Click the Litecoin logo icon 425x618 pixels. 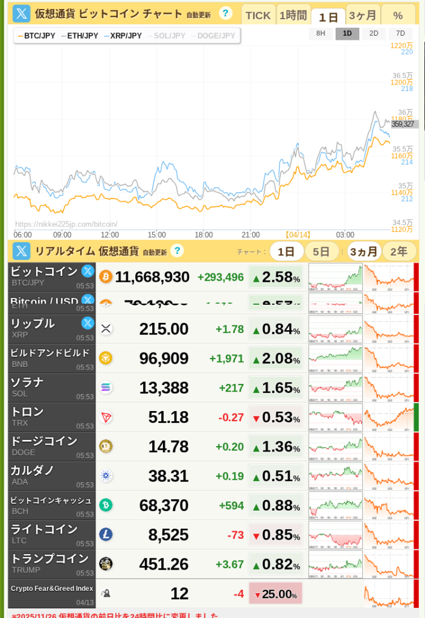106,535
